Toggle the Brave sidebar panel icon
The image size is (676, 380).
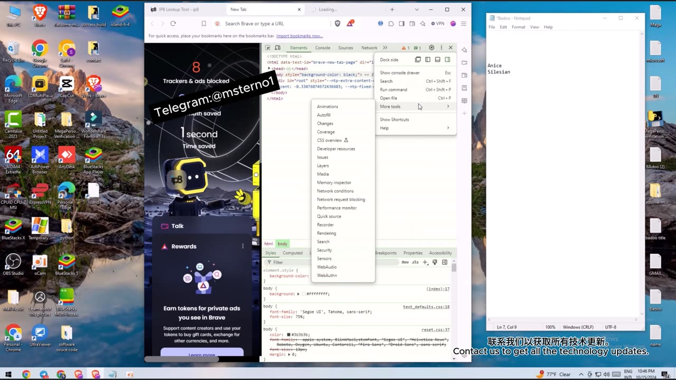click(x=401, y=23)
